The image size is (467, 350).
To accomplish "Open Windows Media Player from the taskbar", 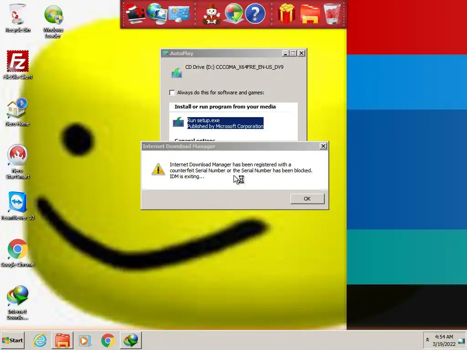I will pos(85,340).
